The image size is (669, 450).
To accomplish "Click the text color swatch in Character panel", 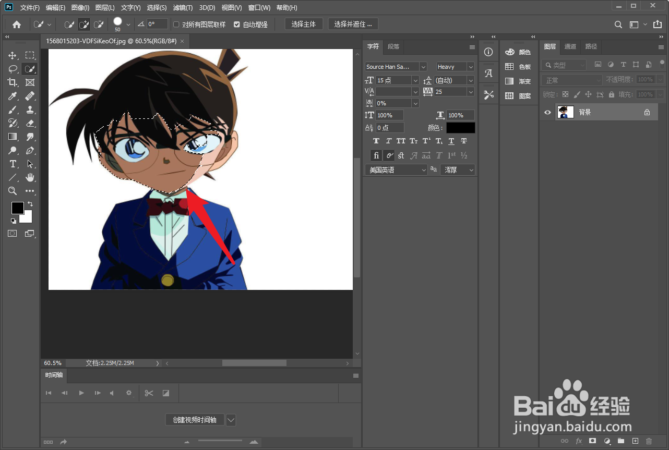I will pyautogui.click(x=461, y=128).
